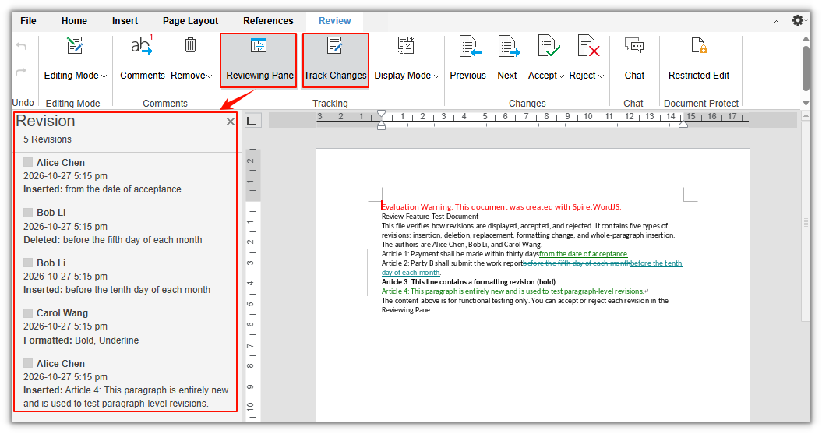Click the Undo arrow icon

(21, 46)
